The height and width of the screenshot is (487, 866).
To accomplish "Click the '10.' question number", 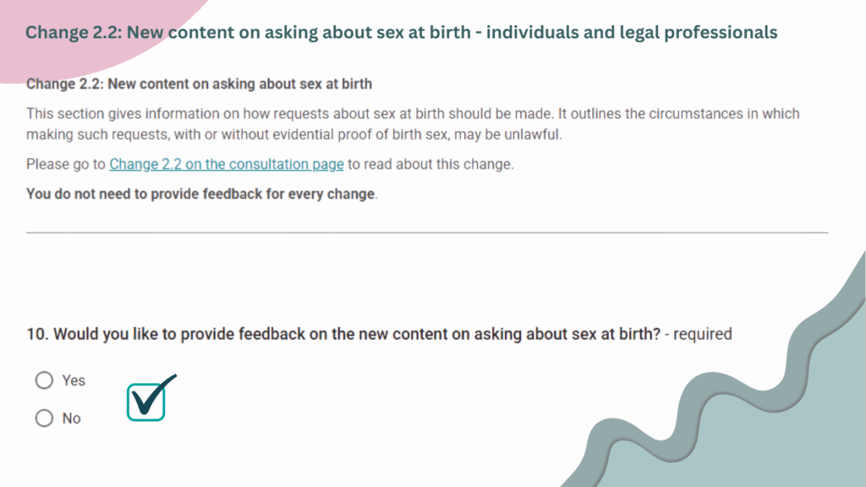I will pyautogui.click(x=37, y=334).
